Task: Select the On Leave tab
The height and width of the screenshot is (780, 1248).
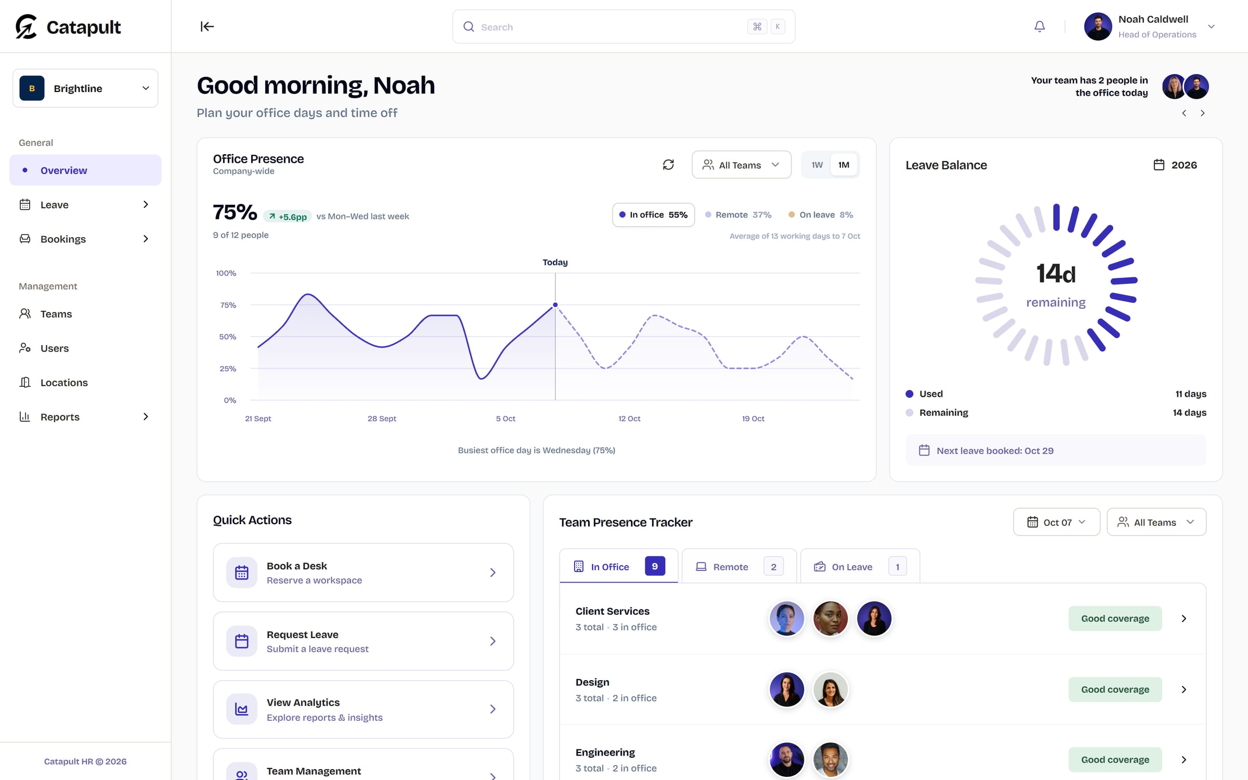Action: click(860, 566)
